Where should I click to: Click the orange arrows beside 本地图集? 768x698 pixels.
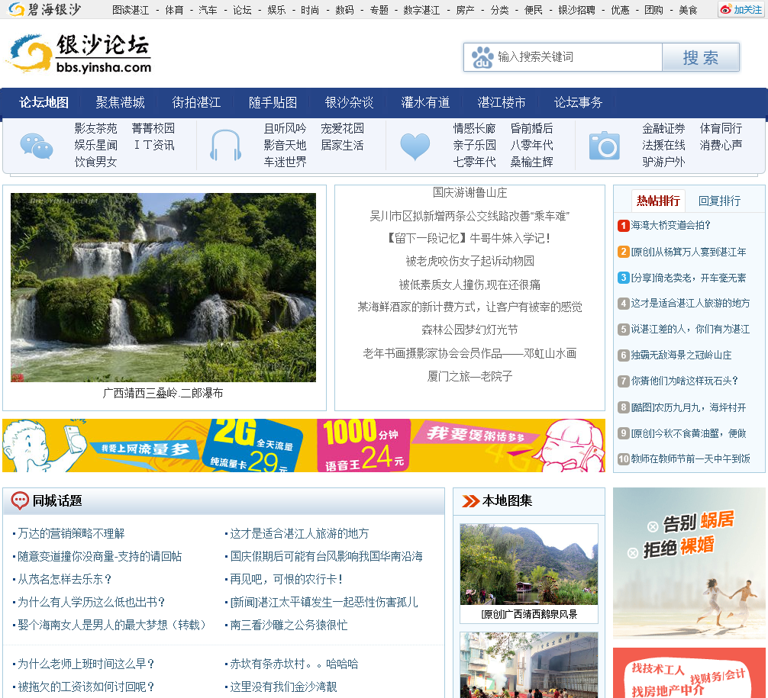coord(471,501)
